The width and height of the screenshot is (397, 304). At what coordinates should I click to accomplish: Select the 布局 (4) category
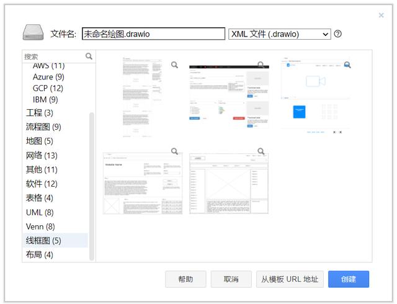(39, 254)
